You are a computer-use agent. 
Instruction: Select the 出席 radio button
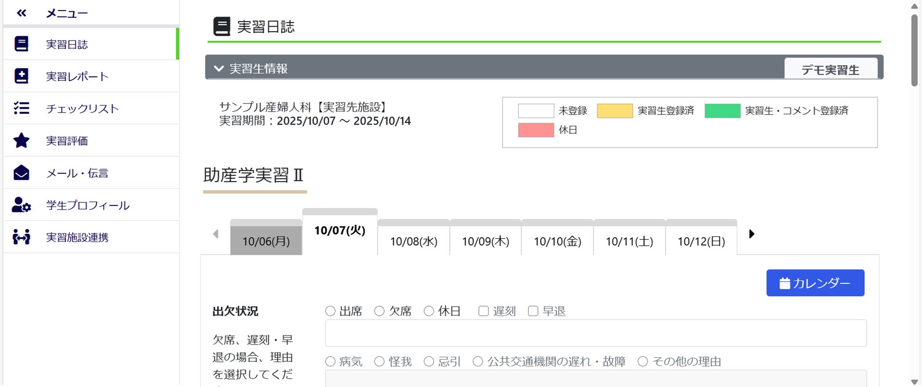click(x=330, y=311)
